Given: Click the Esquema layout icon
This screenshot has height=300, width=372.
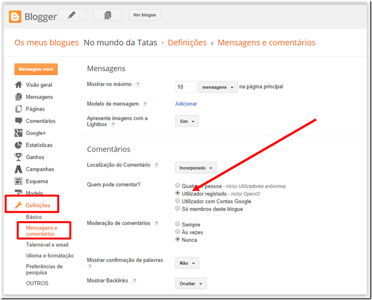Looking at the screenshot, I should (x=18, y=181).
